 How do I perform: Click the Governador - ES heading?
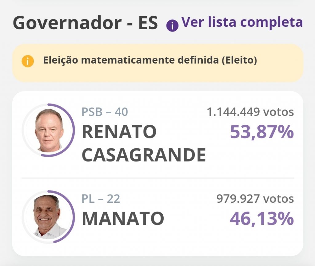coord(86,23)
